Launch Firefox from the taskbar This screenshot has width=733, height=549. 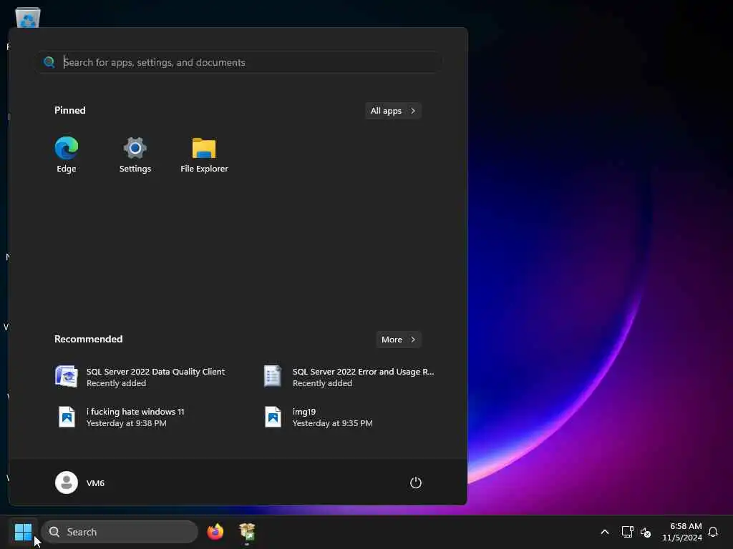tap(215, 532)
